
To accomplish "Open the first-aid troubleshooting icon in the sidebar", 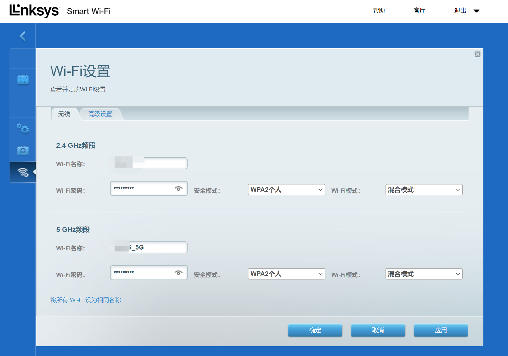I will (x=23, y=150).
